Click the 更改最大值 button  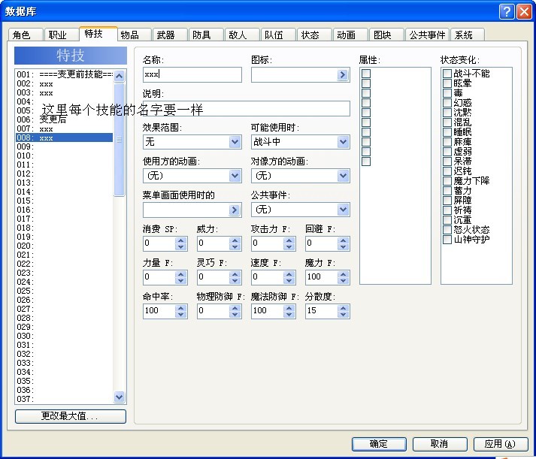click(71, 416)
